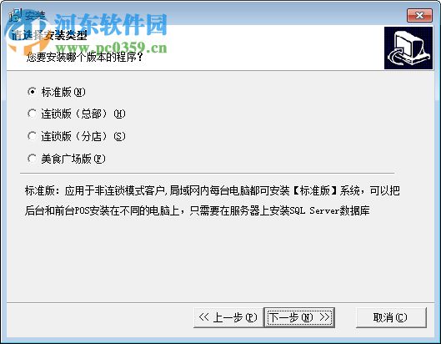The image size is (441, 344).
Task: Continue with the 下一步 (N) button
Action: coord(299,317)
